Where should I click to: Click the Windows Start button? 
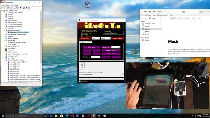3,116
